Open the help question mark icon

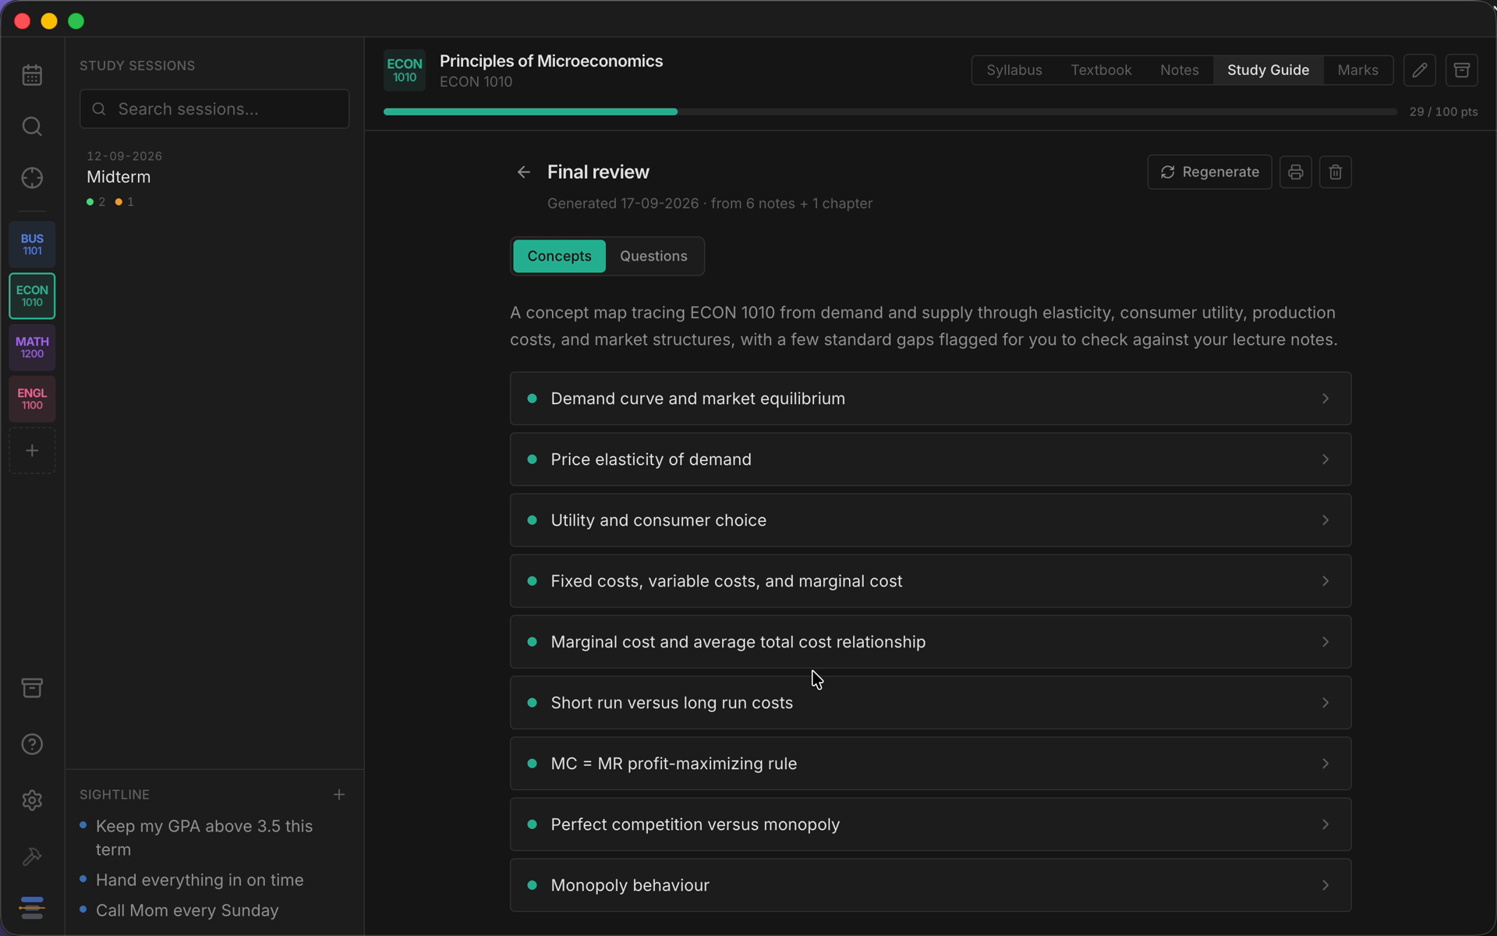coord(32,744)
